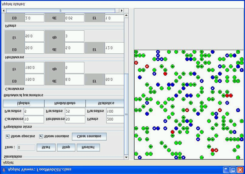Click the horizontal scrollbar thumb
The height and width of the screenshot is (174, 245).
point(61,10)
